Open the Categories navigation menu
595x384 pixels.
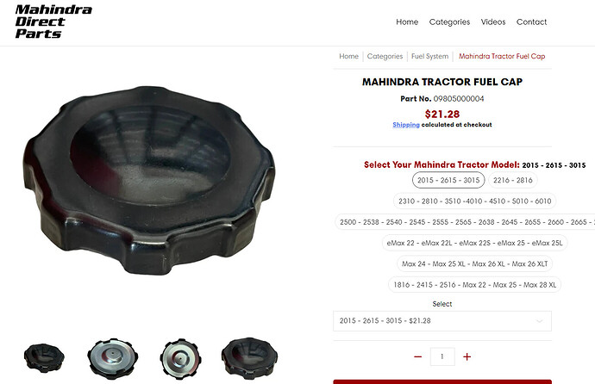tap(449, 22)
